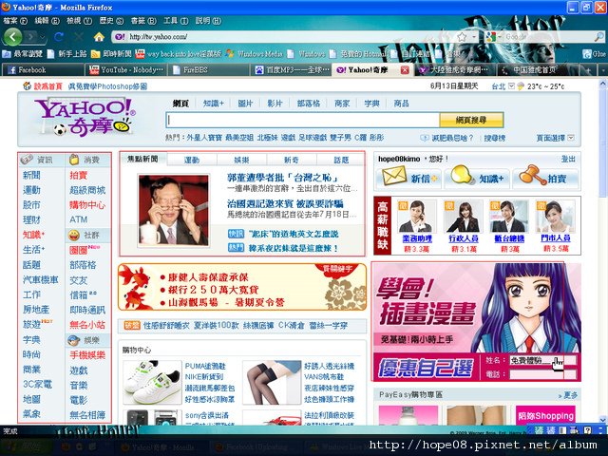Reload the page with the refresh icon
Screen dimensions: 608x456
(x=59, y=37)
